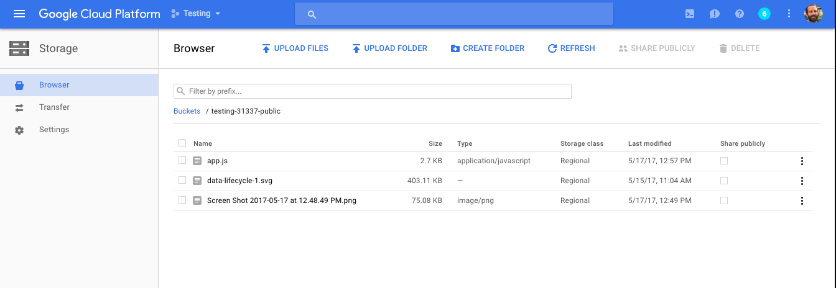Toggle the select-all checkbox in Name header
The image size is (836, 288).
182,143
